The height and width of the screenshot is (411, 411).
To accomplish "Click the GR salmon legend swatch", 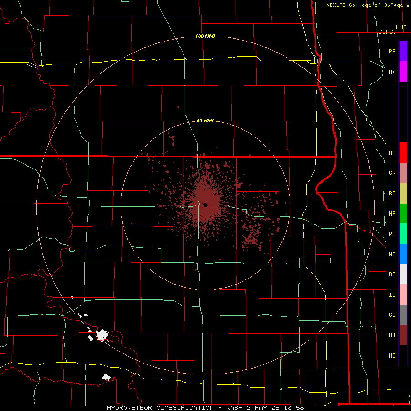I will pyautogui.click(x=403, y=173).
